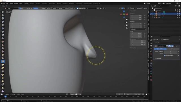This screenshot has height=102, width=181.
Task: Open the timeline Playback menu
Action: (x=8, y=94)
